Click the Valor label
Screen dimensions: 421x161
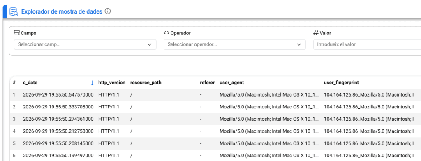(x=326, y=33)
